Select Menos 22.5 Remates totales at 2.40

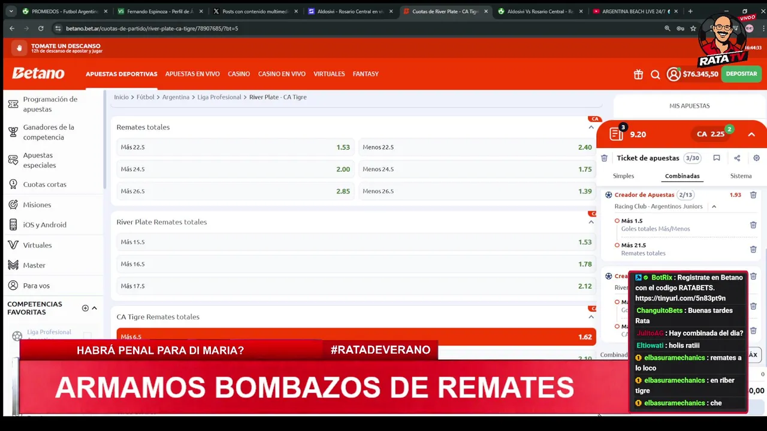[477, 147]
